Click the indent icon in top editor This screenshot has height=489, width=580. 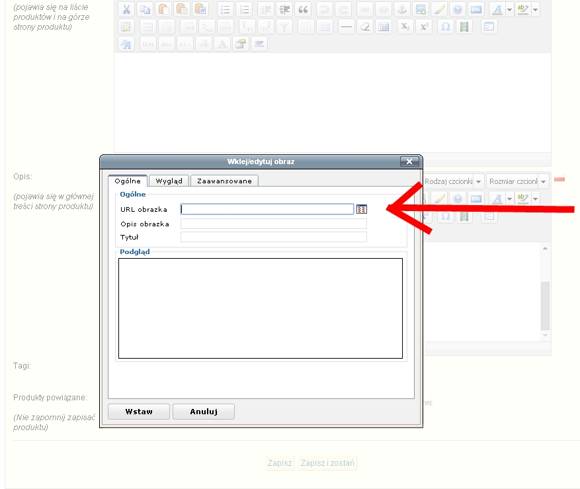(x=284, y=9)
